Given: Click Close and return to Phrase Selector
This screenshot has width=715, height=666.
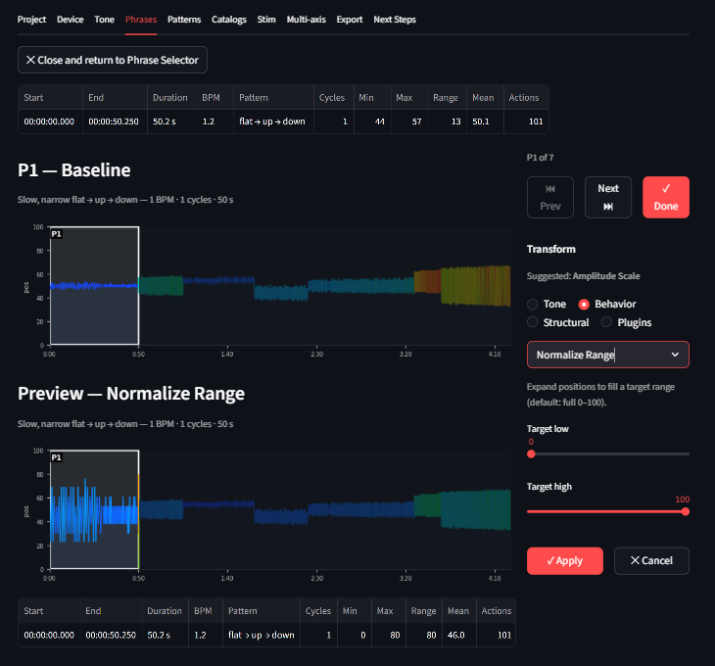Looking at the screenshot, I should point(113,60).
